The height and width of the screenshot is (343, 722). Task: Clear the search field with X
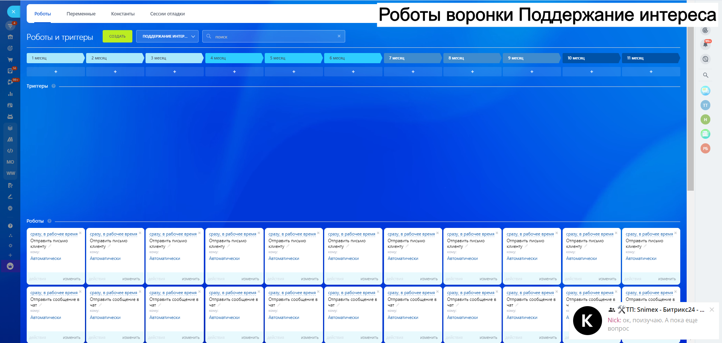pyautogui.click(x=339, y=36)
